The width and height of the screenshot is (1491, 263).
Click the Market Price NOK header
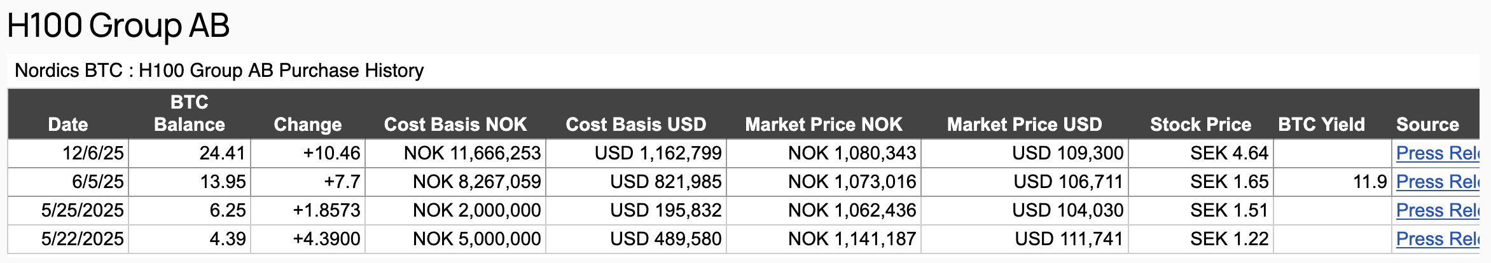click(824, 125)
